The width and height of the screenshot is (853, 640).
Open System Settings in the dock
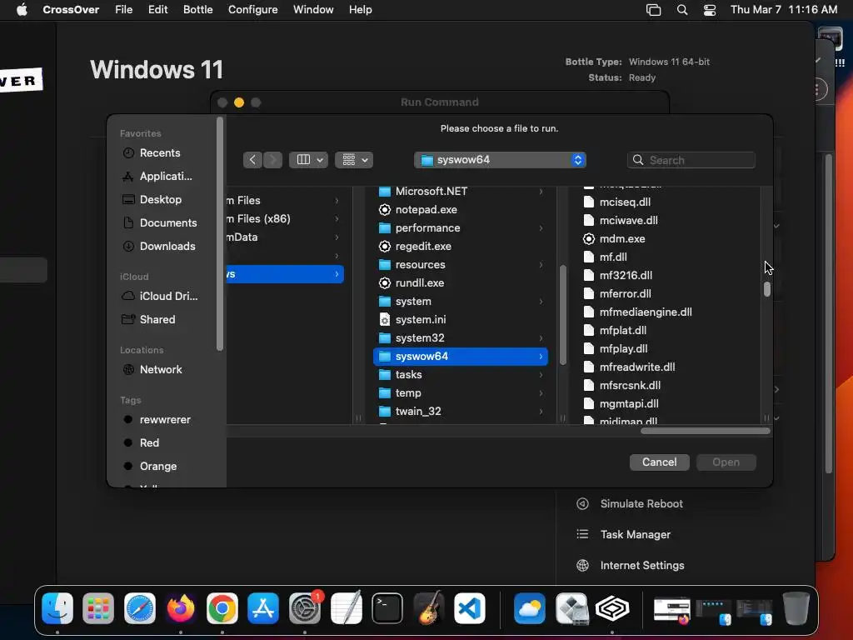305,608
